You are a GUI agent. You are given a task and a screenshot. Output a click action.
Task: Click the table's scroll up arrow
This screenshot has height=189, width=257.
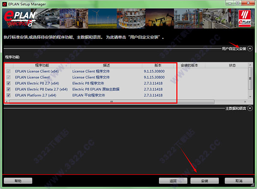tap(250, 65)
